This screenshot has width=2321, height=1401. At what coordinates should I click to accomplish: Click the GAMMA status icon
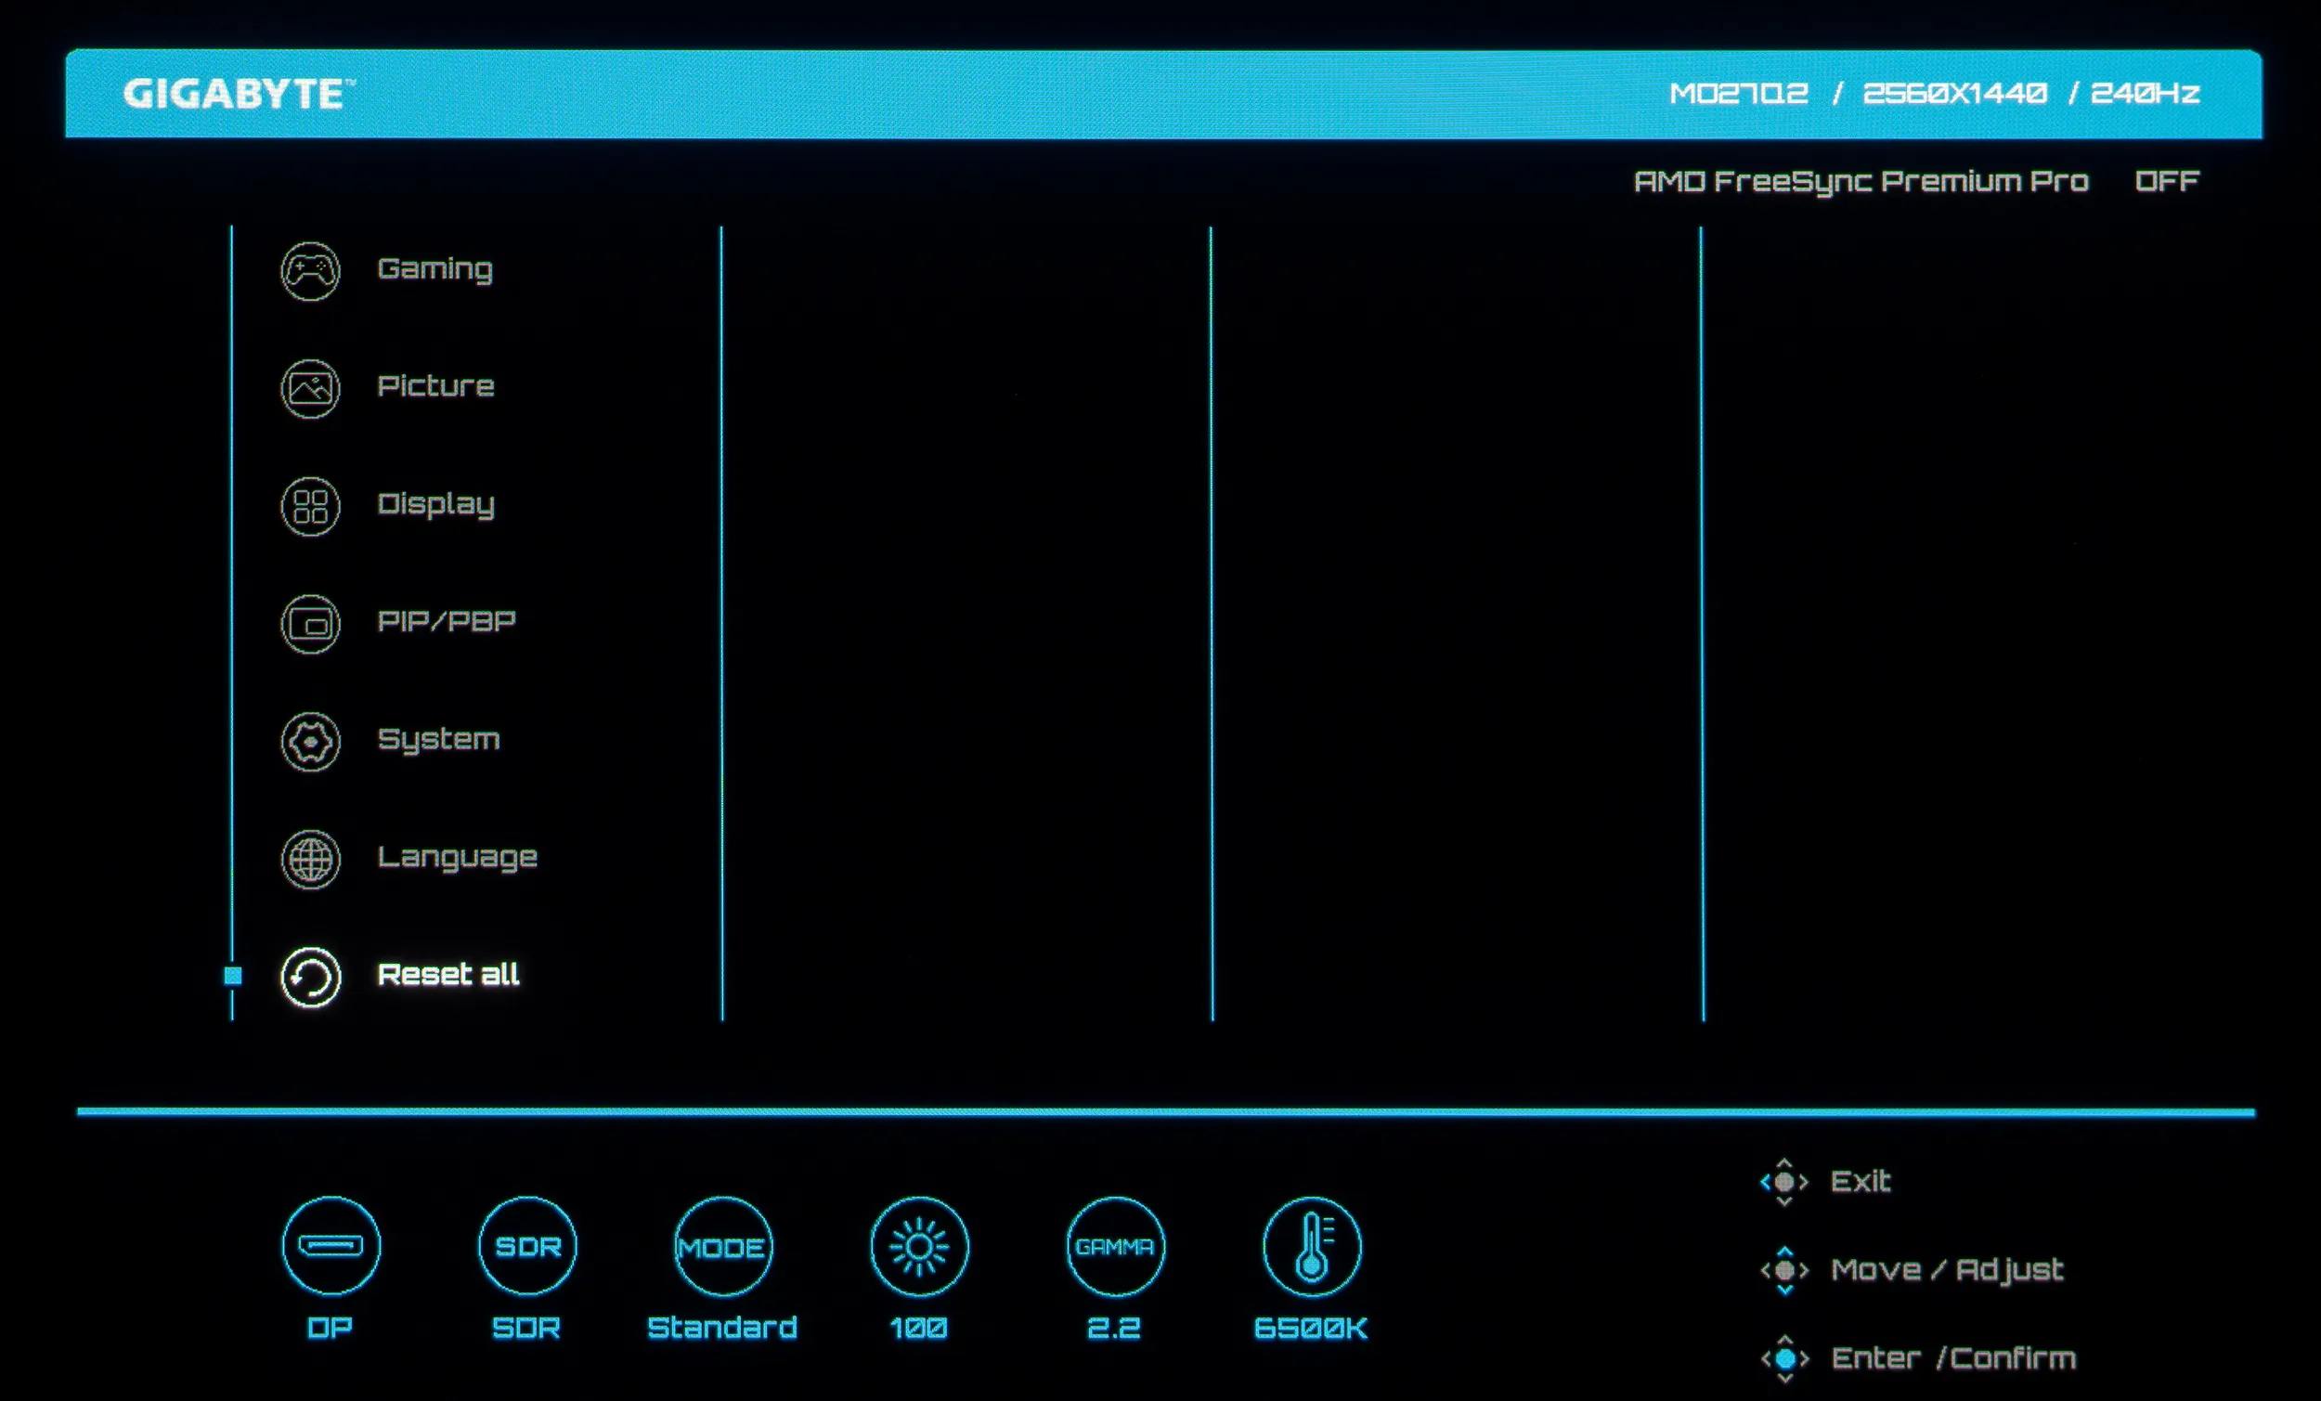click(x=1115, y=1247)
